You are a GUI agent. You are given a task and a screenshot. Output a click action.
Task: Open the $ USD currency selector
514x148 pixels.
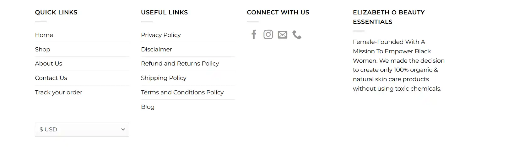(x=82, y=129)
